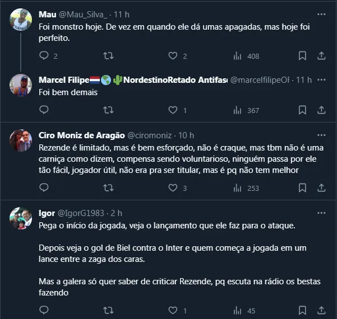Share Igor's tweet
337x319 pixels.
tap(322, 310)
